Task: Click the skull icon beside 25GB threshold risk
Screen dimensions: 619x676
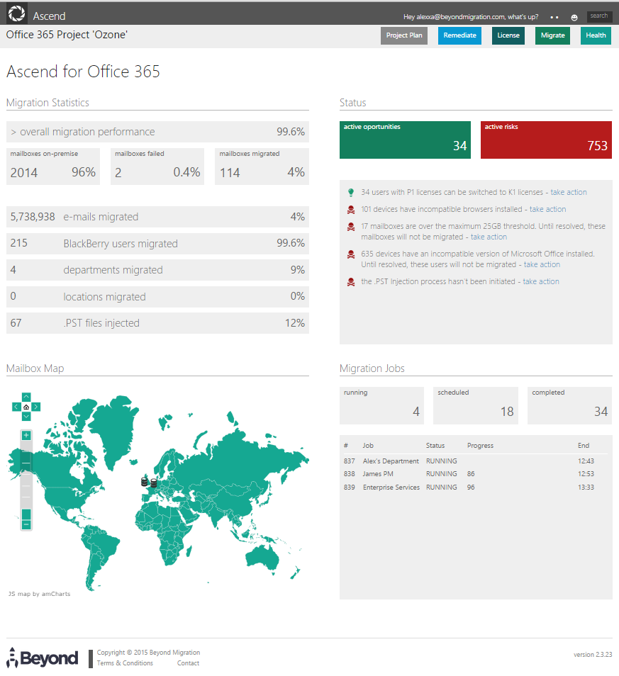Action: click(351, 227)
